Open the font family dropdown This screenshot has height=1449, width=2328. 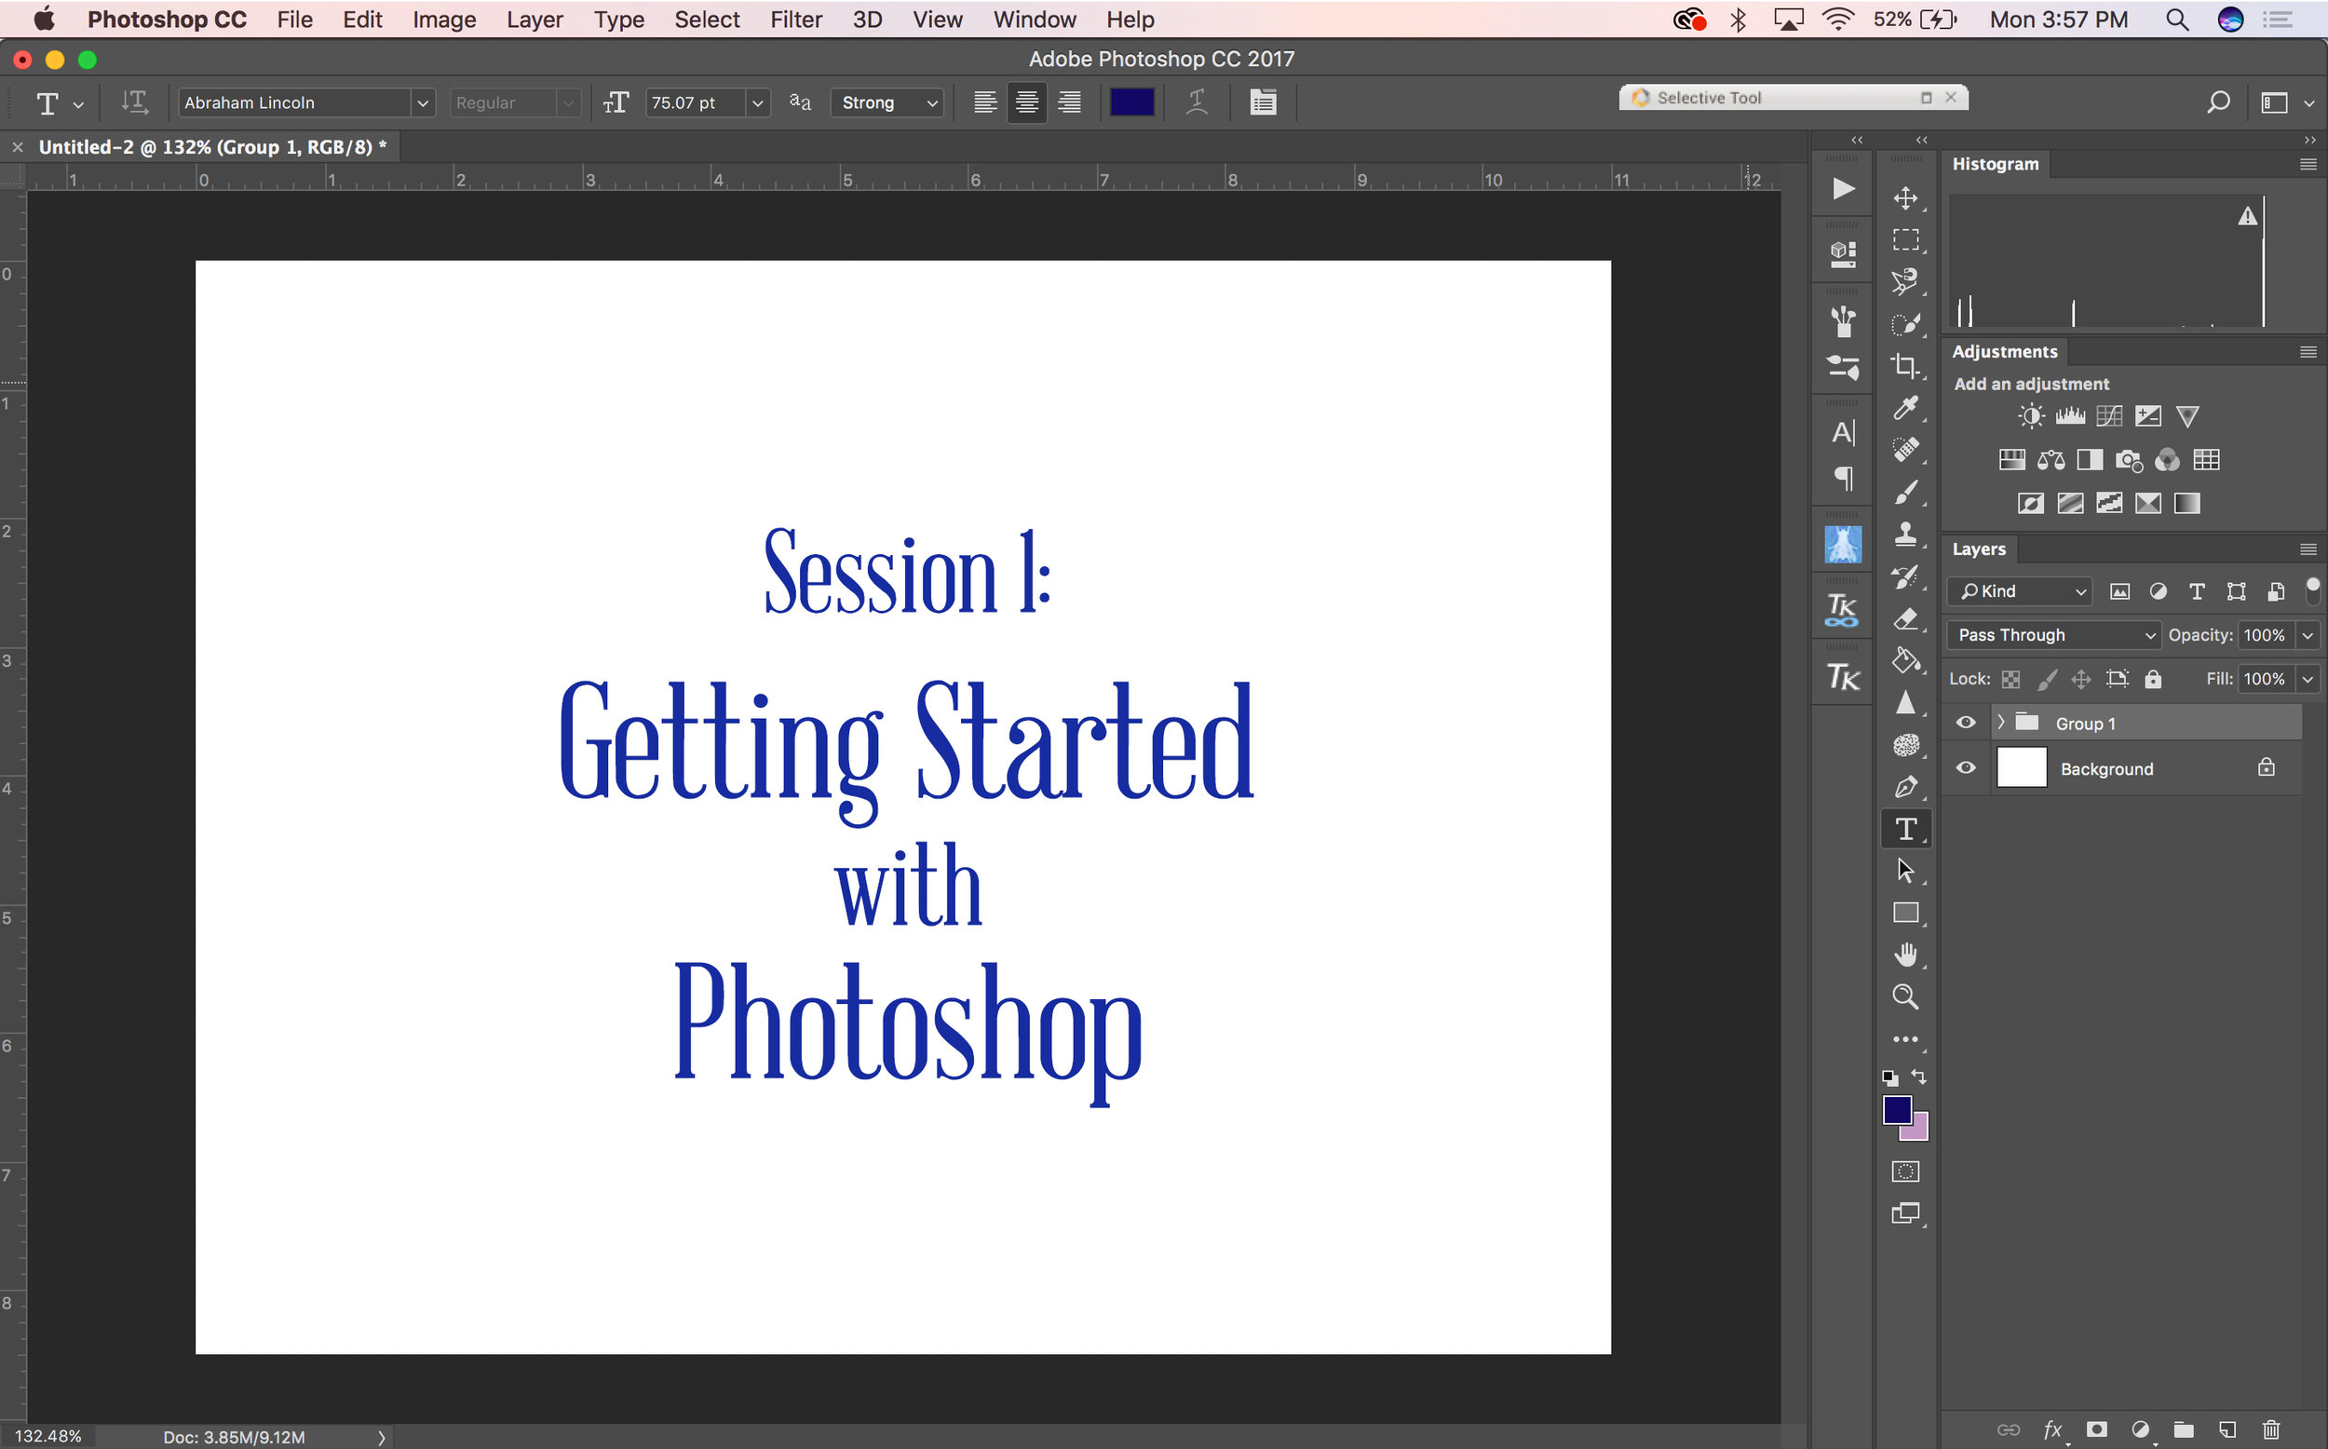coord(422,102)
